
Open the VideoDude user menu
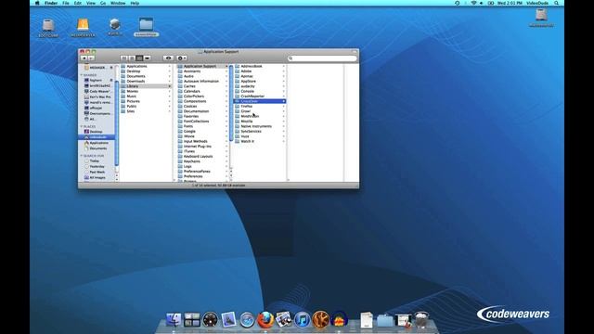point(537,3)
